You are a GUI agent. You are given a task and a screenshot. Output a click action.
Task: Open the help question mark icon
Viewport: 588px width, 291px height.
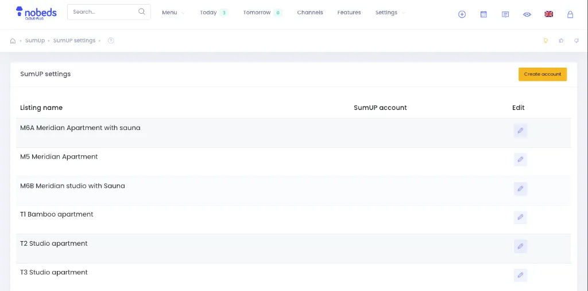click(x=111, y=41)
